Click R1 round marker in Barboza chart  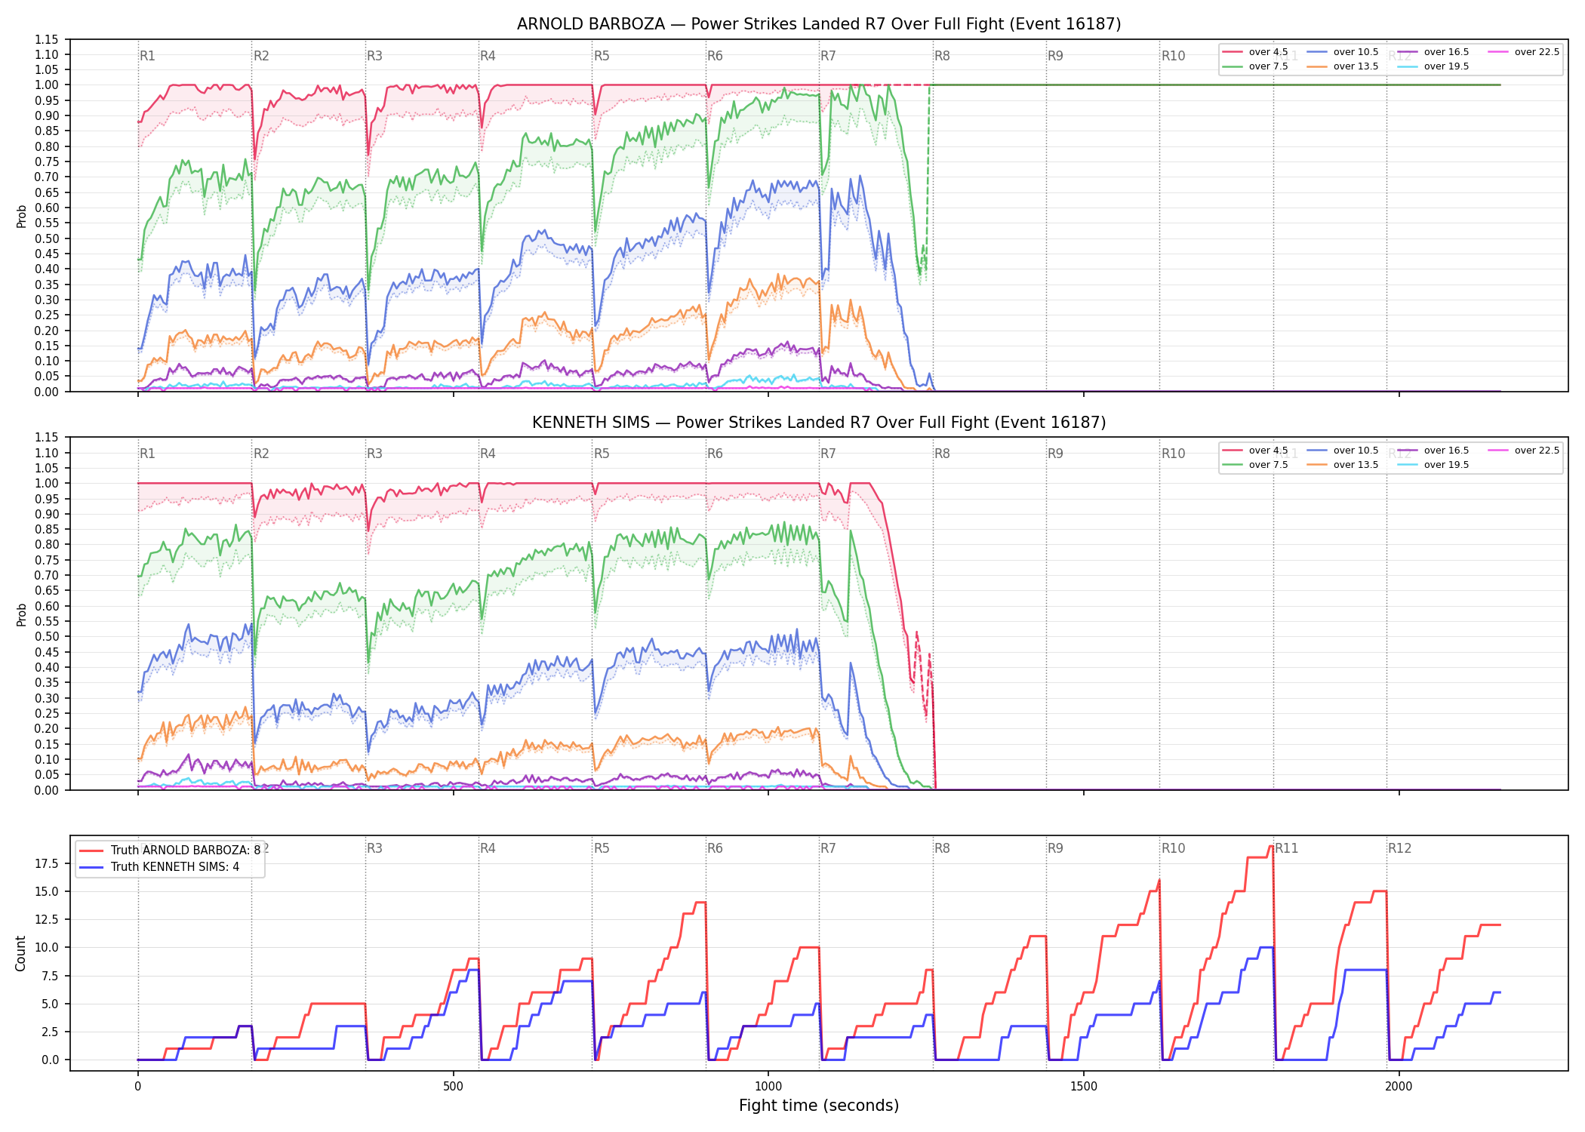[147, 56]
